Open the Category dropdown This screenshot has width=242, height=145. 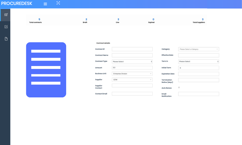click(199, 49)
